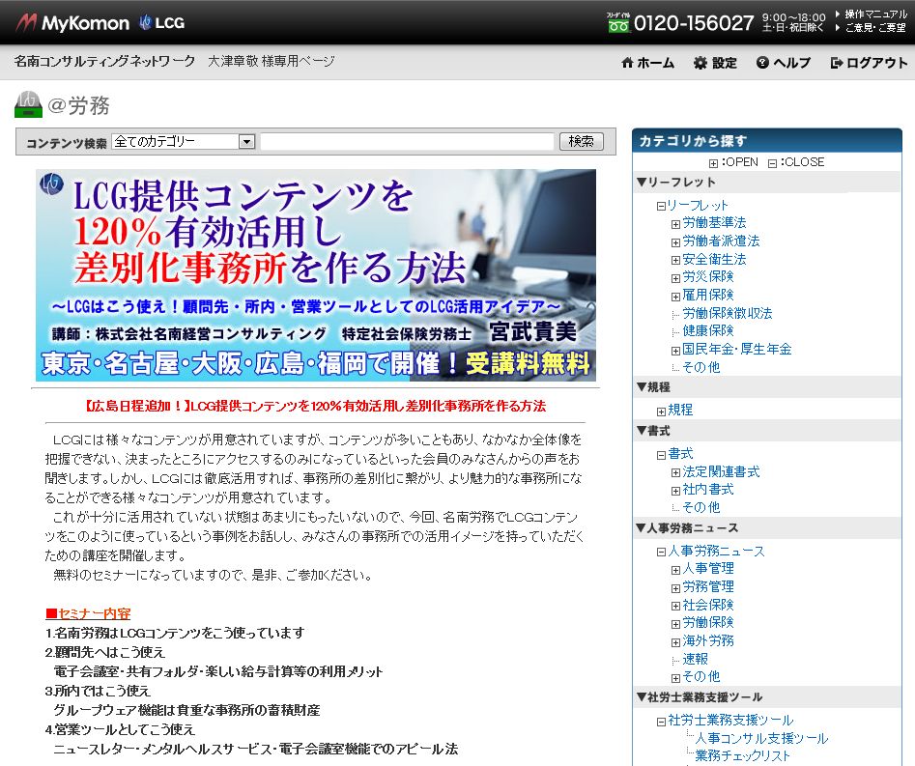Click the LCG logo in header
Screen dimensions: 915x766
coord(161,23)
